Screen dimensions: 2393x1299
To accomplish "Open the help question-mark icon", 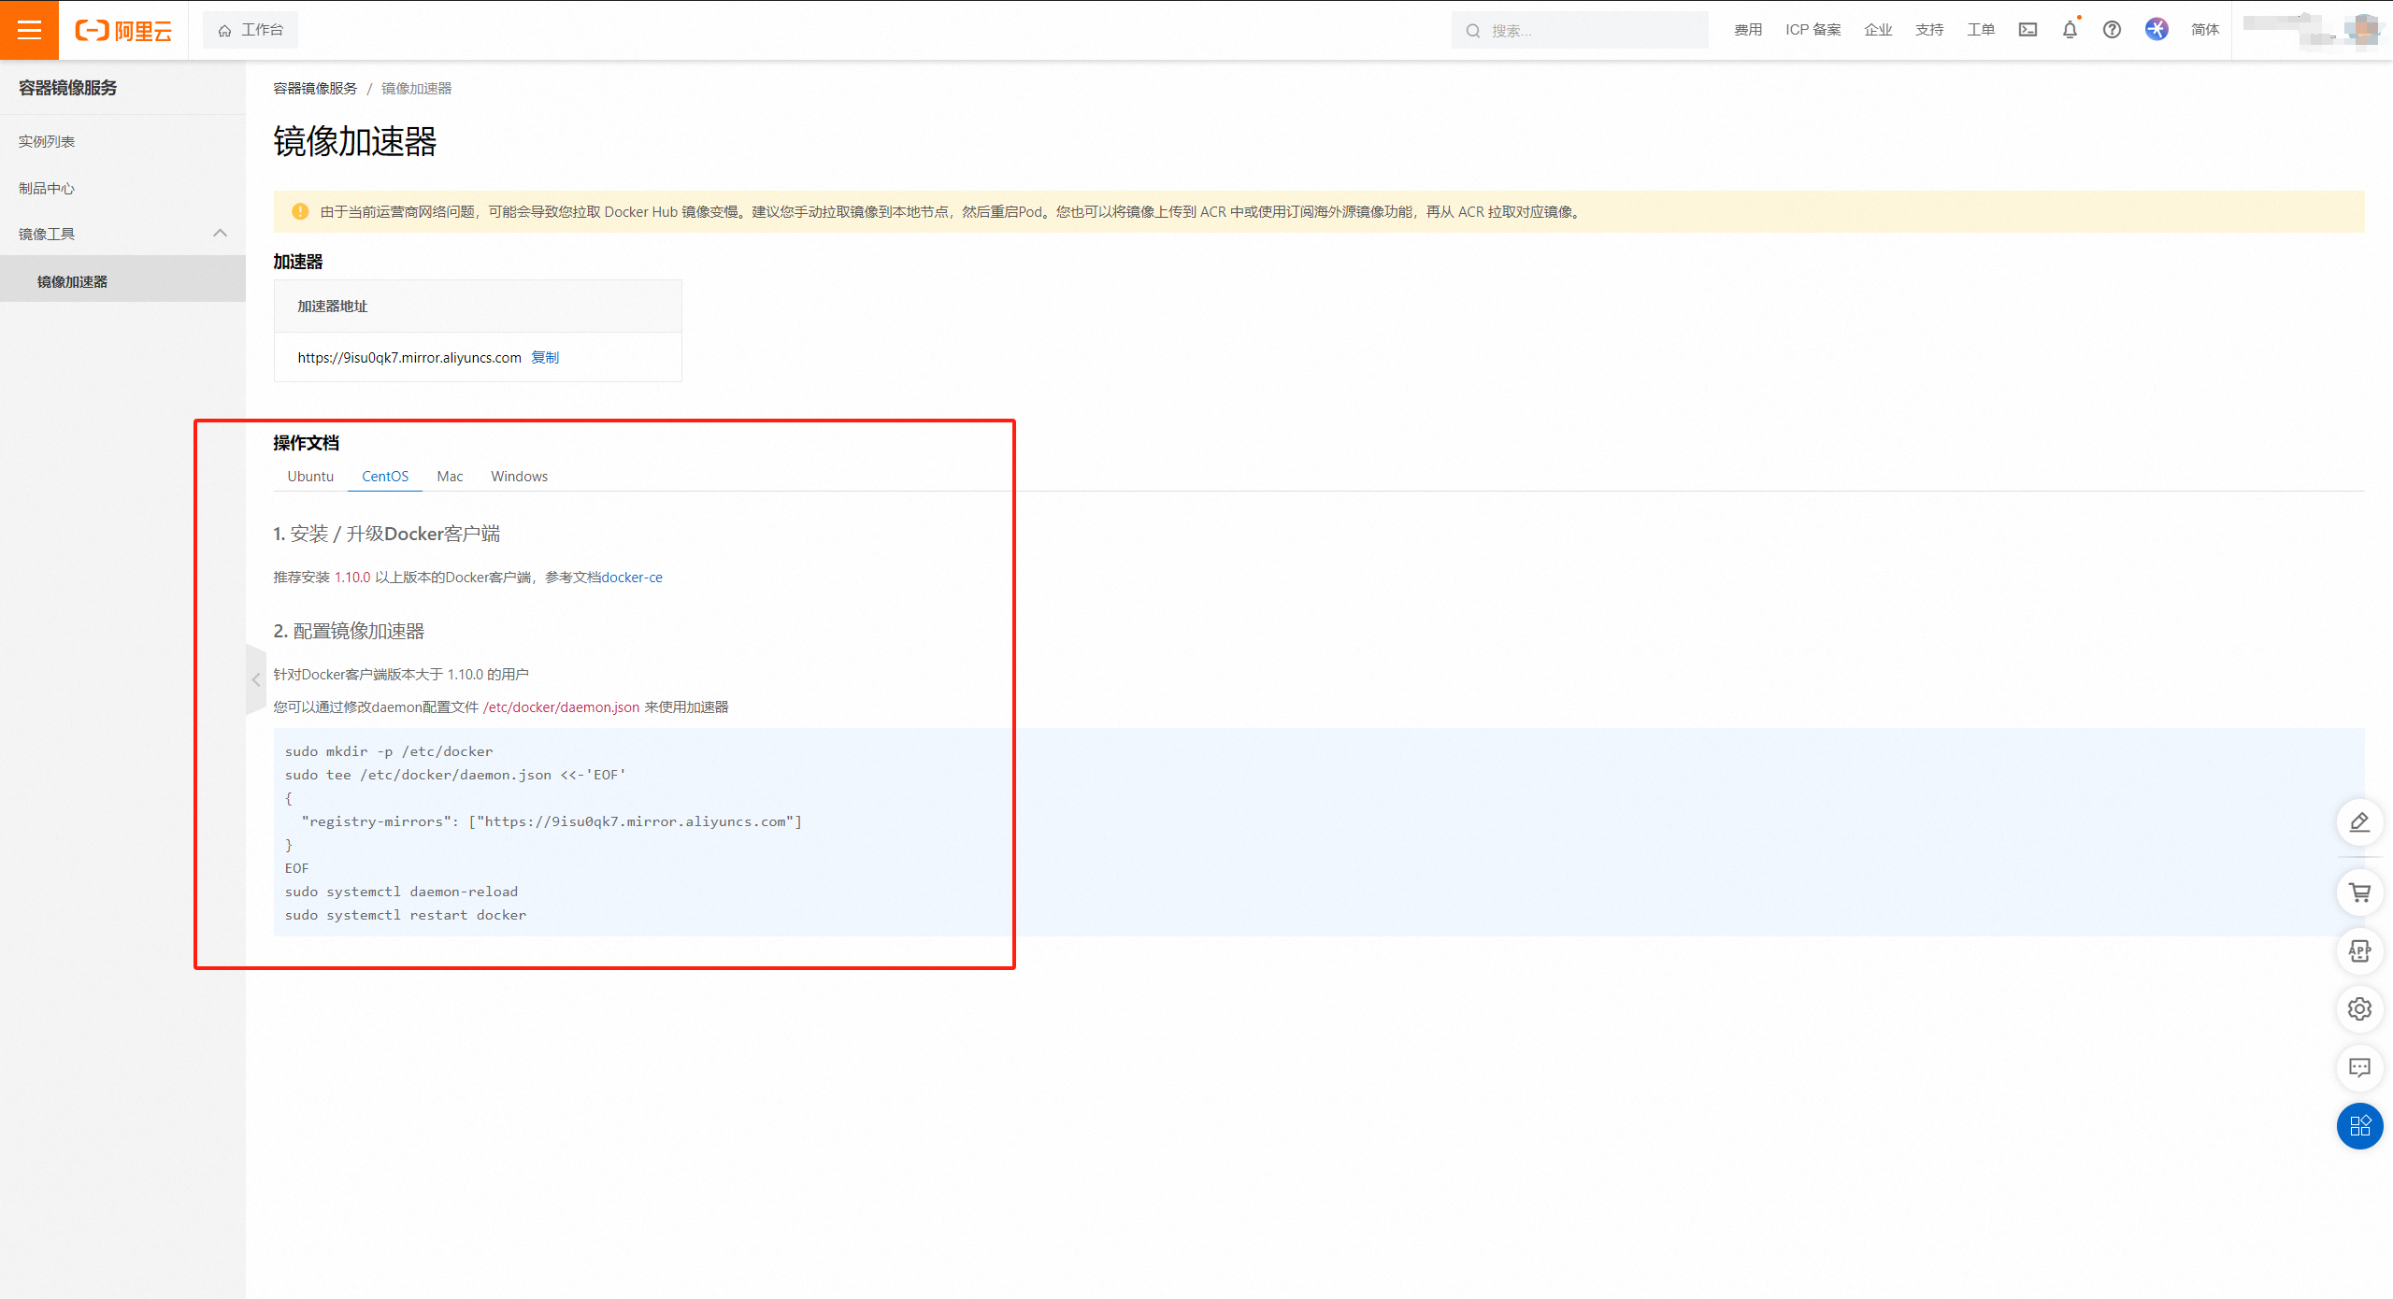I will tap(2112, 30).
